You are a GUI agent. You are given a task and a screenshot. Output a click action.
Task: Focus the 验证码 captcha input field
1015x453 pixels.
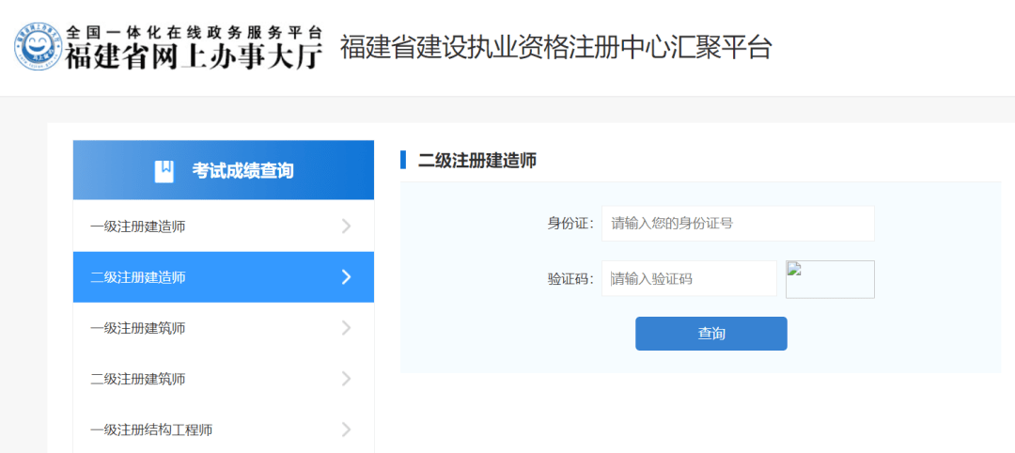pyautogui.click(x=689, y=278)
